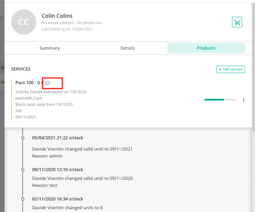Switch to the Details tab
Viewport: 255px width, 212px height.
[x=127, y=48]
